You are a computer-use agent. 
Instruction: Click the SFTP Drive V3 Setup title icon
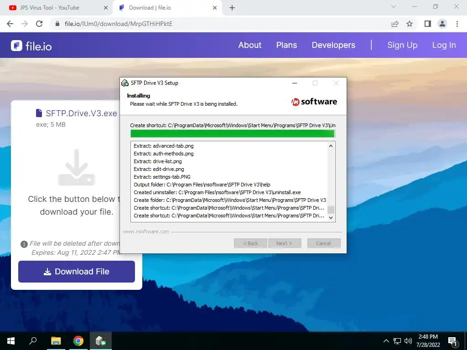[x=125, y=83]
